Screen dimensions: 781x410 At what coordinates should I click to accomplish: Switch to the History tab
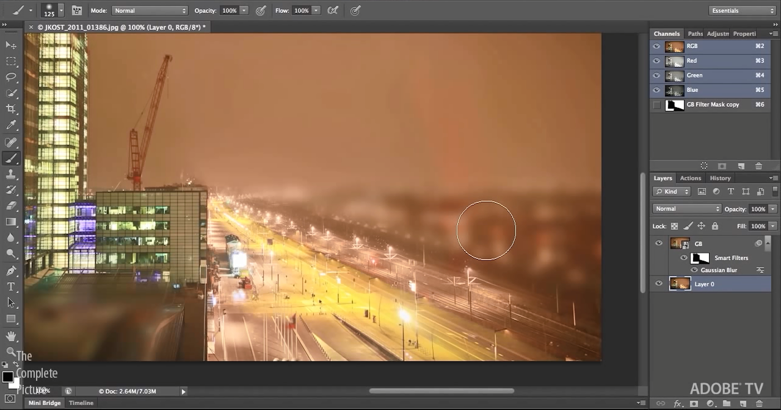coord(720,178)
